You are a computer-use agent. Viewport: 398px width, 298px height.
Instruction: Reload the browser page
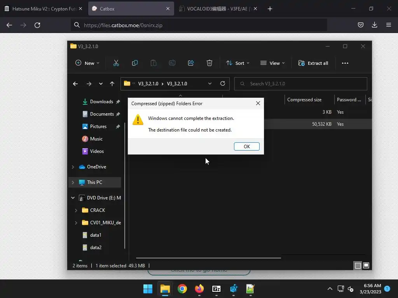point(37,25)
